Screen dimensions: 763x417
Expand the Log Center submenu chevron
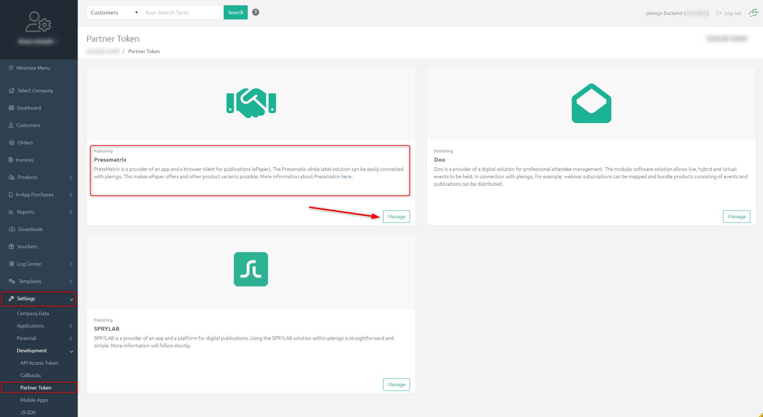pos(71,264)
